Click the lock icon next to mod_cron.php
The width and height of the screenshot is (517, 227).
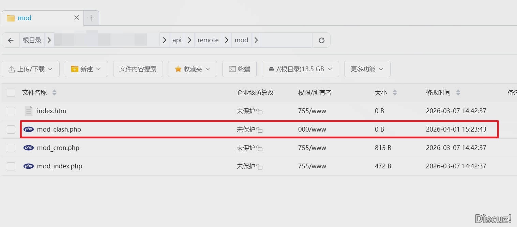point(260,148)
